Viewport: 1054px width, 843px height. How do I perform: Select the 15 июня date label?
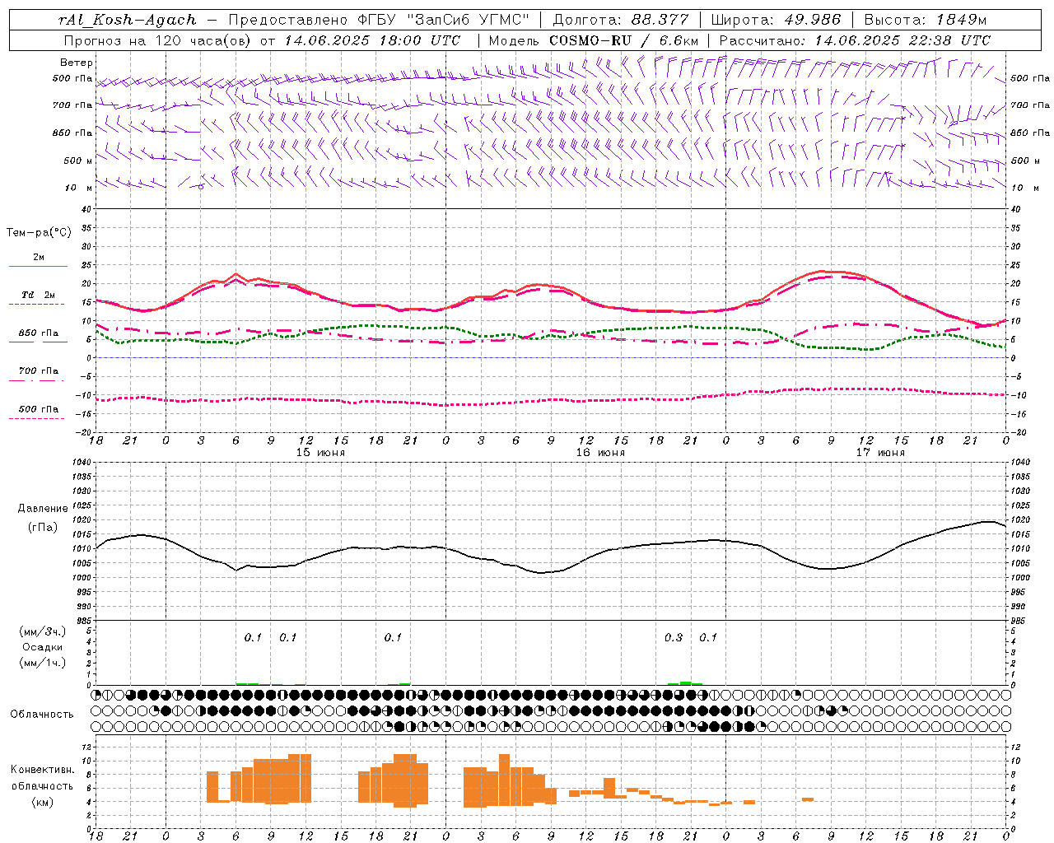pyautogui.click(x=320, y=453)
